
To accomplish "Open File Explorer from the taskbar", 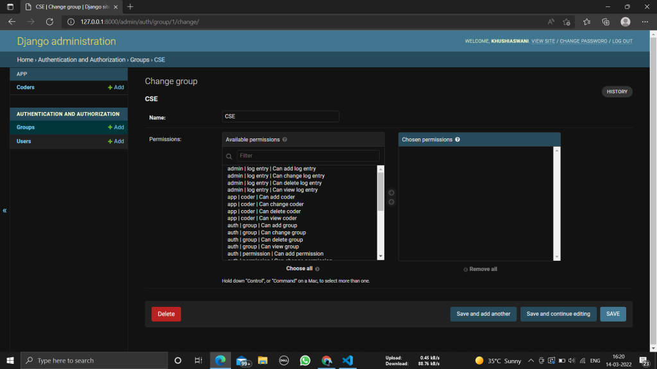I will (262, 360).
